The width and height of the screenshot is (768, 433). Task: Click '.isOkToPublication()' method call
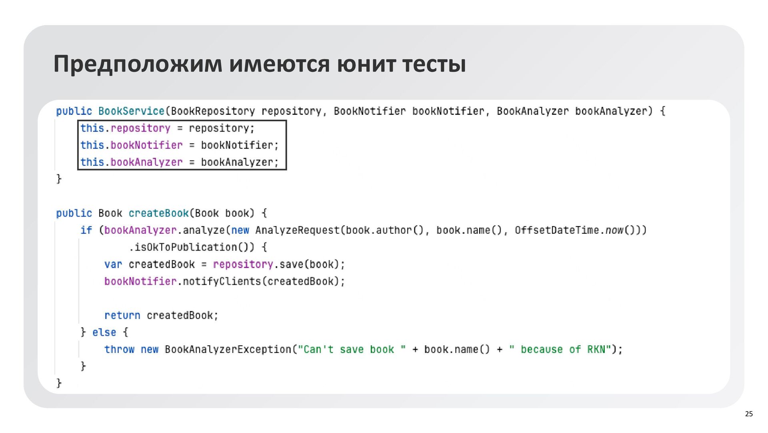coord(191,247)
